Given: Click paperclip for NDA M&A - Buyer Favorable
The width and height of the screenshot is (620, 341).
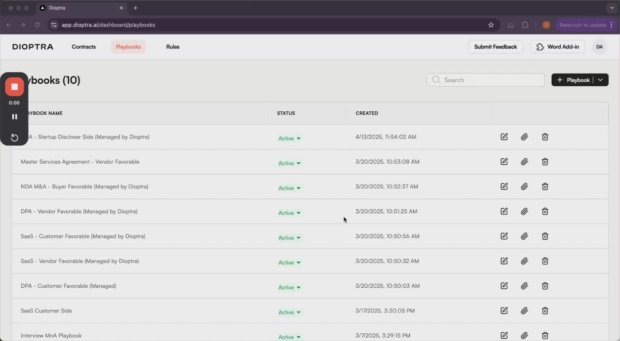Looking at the screenshot, I should tap(524, 186).
